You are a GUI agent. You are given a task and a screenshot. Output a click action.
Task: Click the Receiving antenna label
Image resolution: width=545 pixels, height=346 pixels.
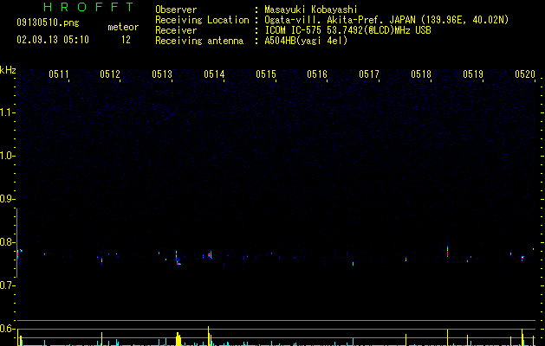[199, 41]
